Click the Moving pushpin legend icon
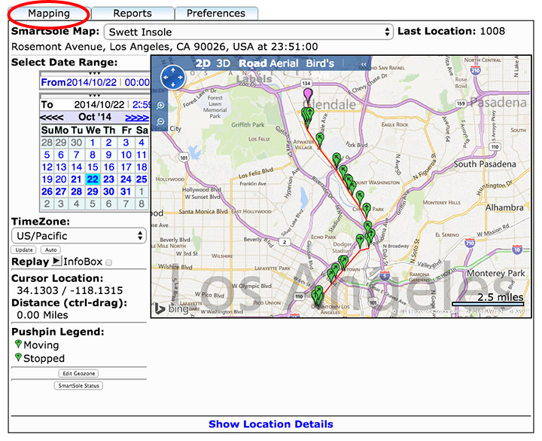The width and height of the screenshot is (542, 441). pos(18,344)
